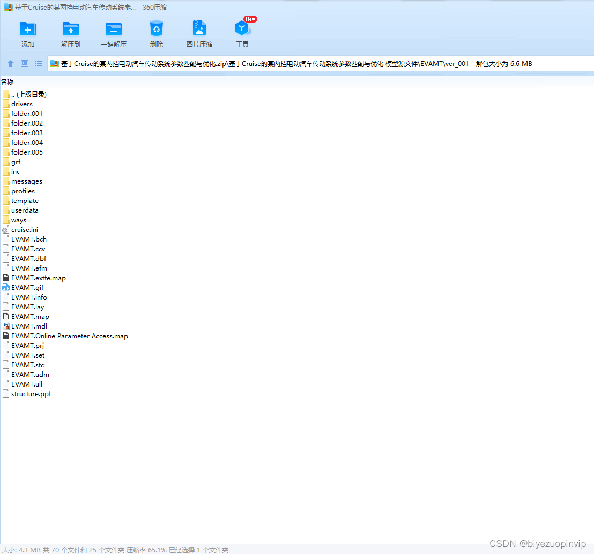Select the cruise.ini settings file icon
594x554 pixels.
point(5,230)
